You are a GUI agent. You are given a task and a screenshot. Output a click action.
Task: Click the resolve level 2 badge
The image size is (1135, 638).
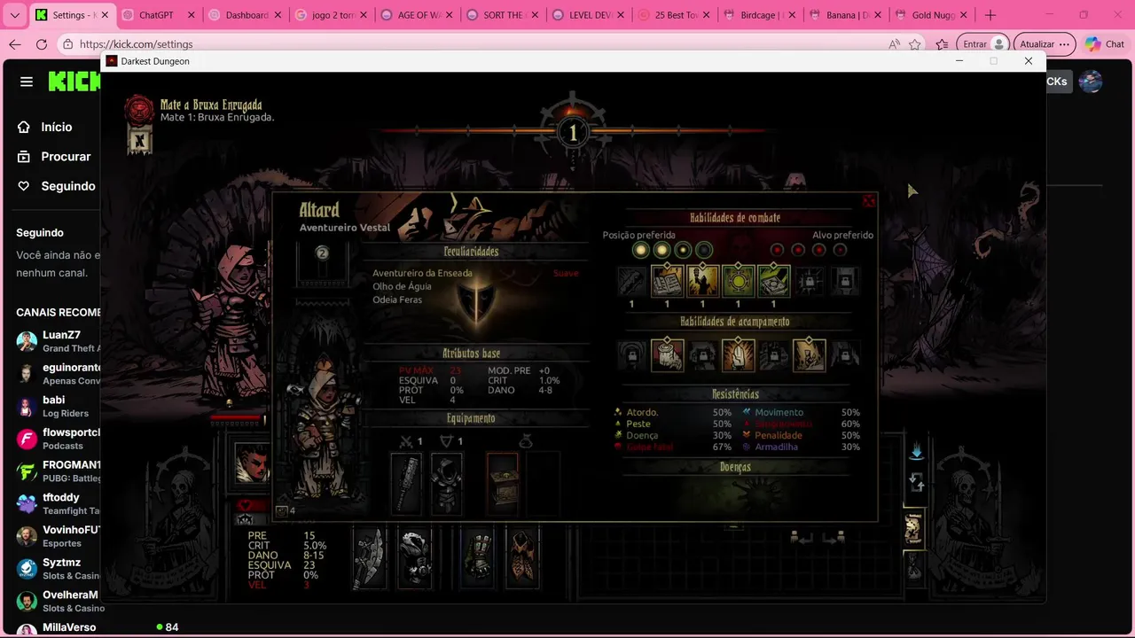click(x=322, y=253)
